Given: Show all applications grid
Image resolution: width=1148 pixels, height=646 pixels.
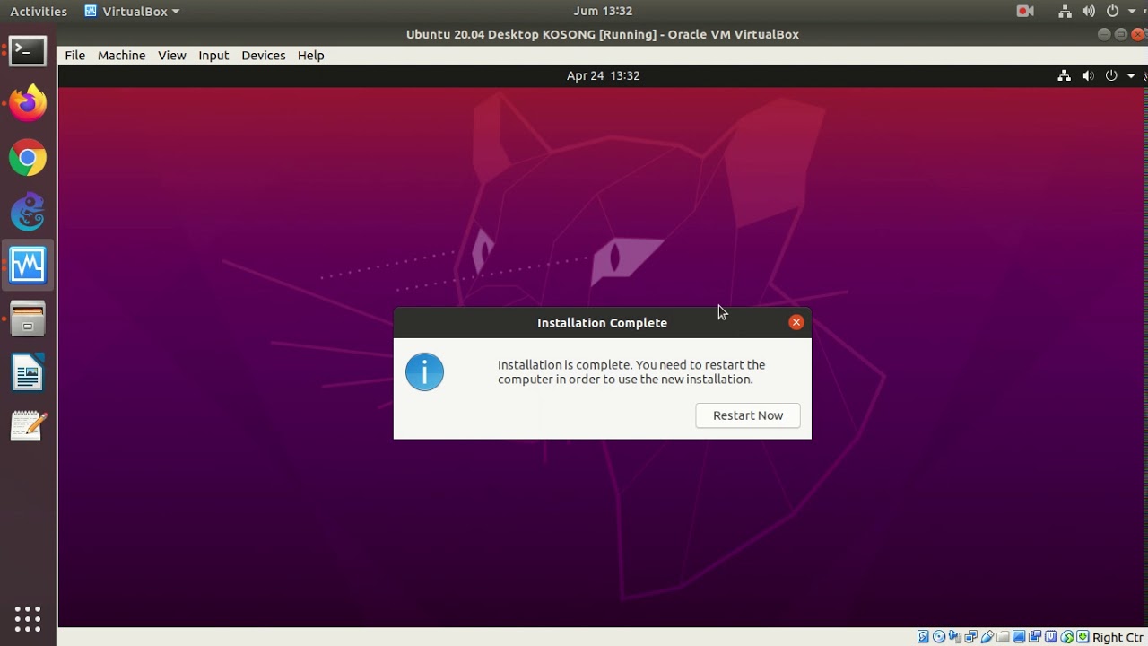Looking at the screenshot, I should coord(28,618).
